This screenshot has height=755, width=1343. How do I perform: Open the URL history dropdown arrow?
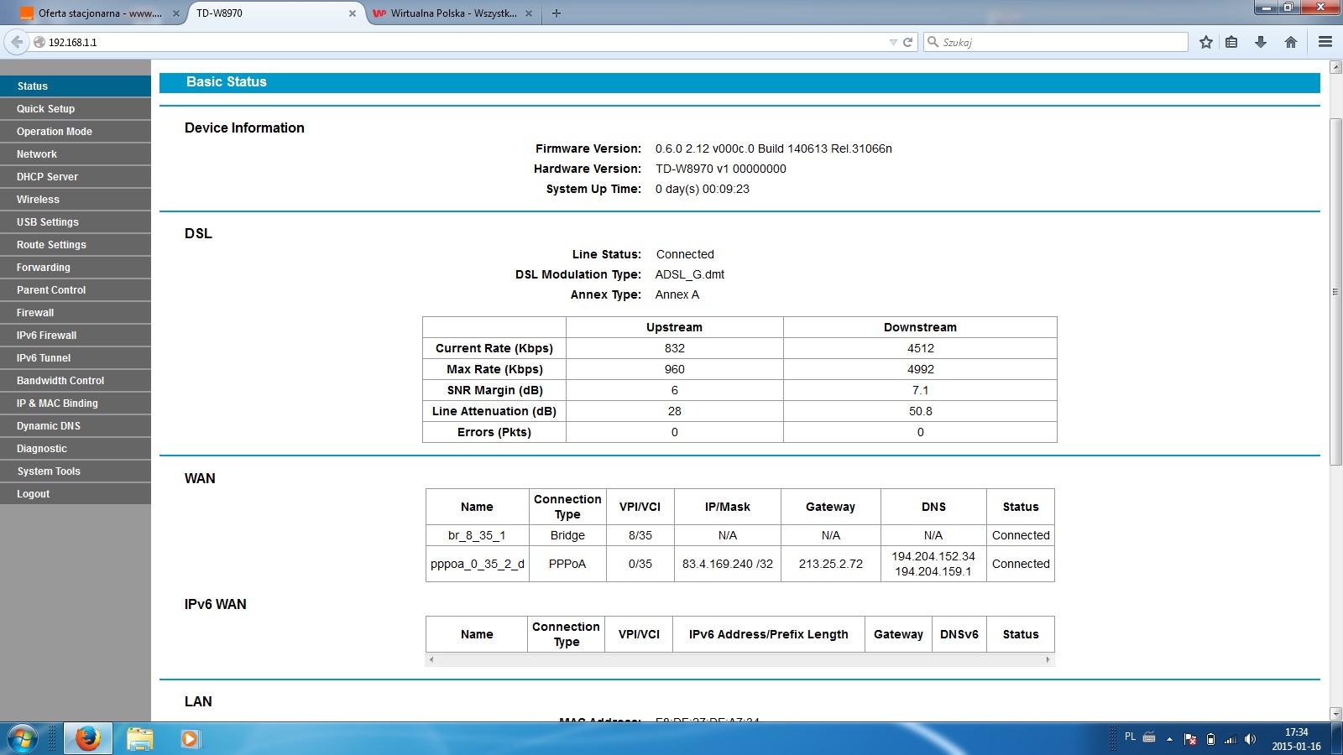893,42
